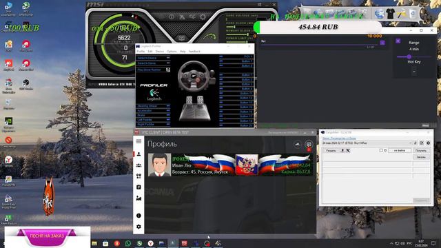
Task: Open the settings gear in cargo window
Action: (428, 143)
